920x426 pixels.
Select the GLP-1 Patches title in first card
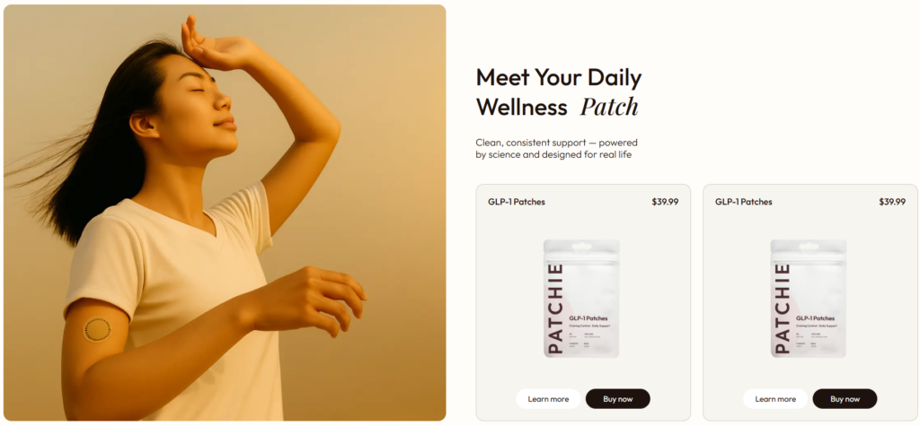point(517,202)
